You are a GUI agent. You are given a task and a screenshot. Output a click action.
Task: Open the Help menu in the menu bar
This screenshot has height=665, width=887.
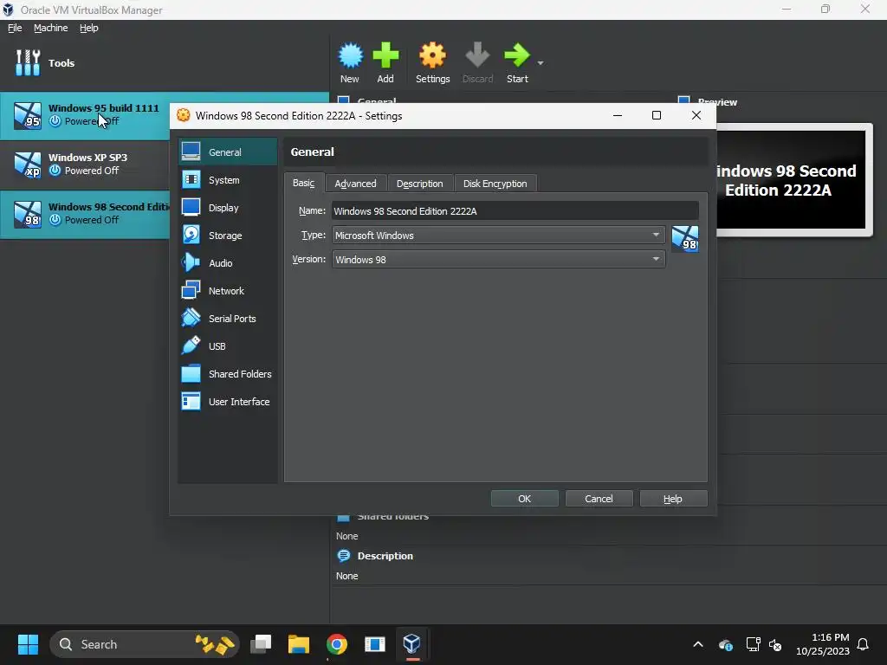tap(89, 28)
